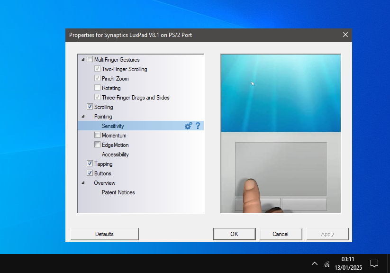Toggle Three-Finger Drags and Slides checkbox
This screenshot has width=390, height=273.
tap(97, 97)
